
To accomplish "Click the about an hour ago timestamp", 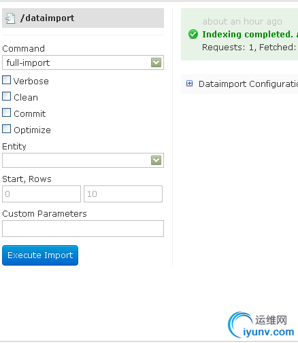I will [x=242, y=22].
